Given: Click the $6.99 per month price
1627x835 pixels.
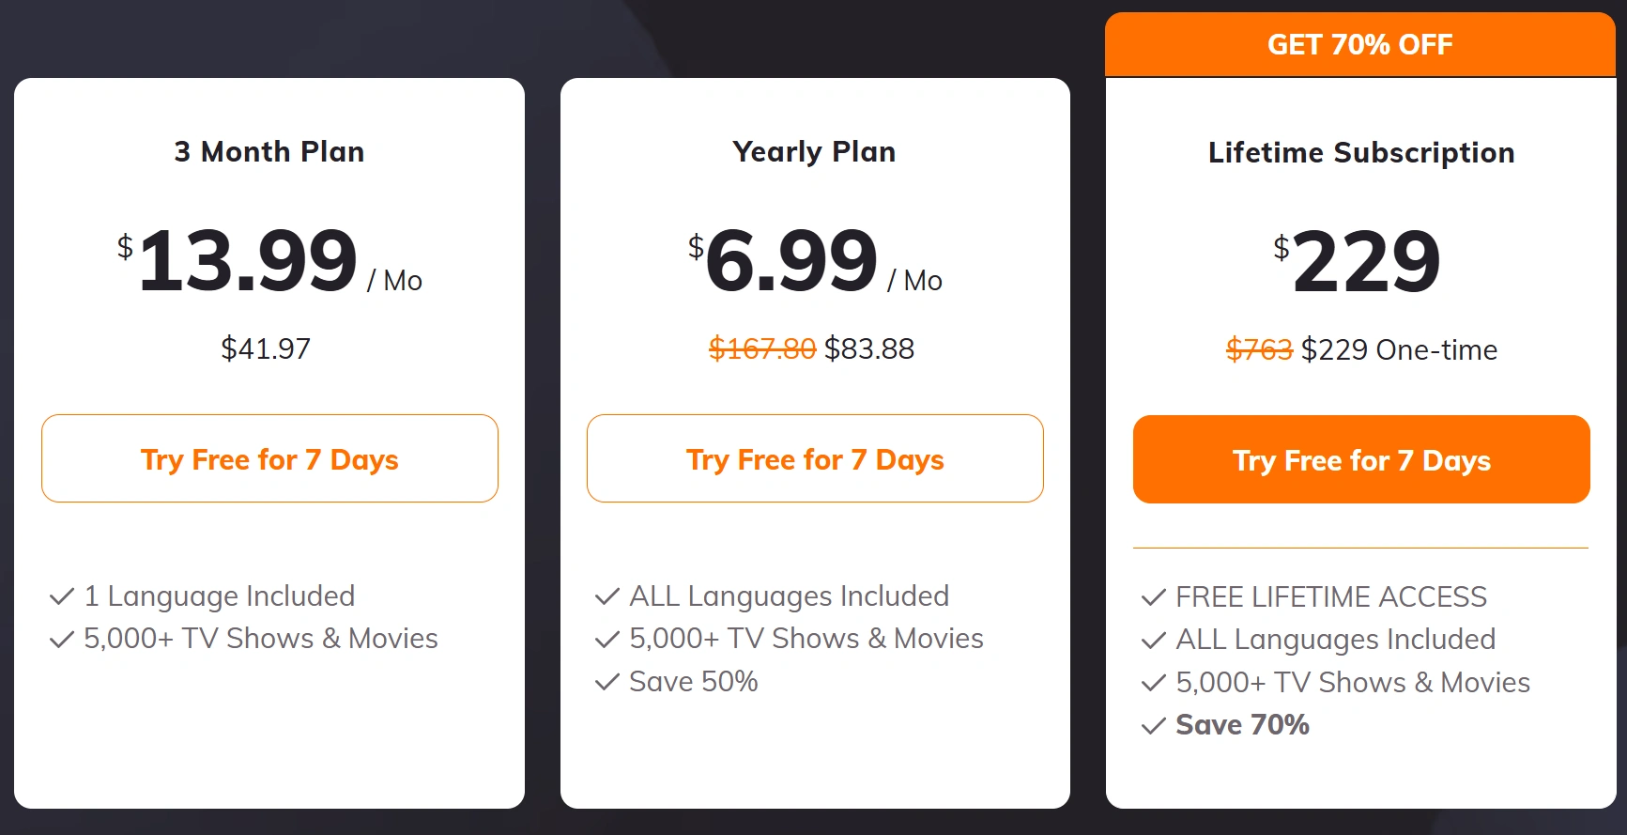Looking at the screenshot, I should pyautogui.click(x=791, y=260).
